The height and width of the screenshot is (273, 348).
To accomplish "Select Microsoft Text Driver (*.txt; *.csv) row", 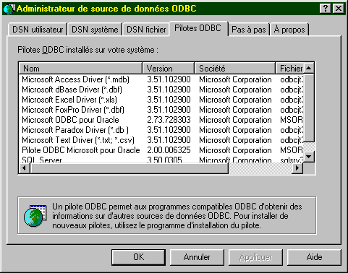I will [161, 140].
